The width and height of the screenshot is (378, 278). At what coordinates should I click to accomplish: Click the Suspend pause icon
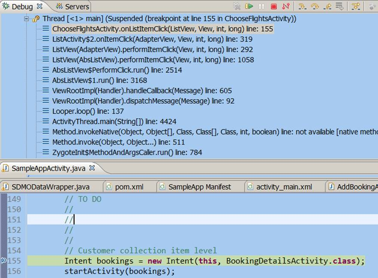pos(261,6)
